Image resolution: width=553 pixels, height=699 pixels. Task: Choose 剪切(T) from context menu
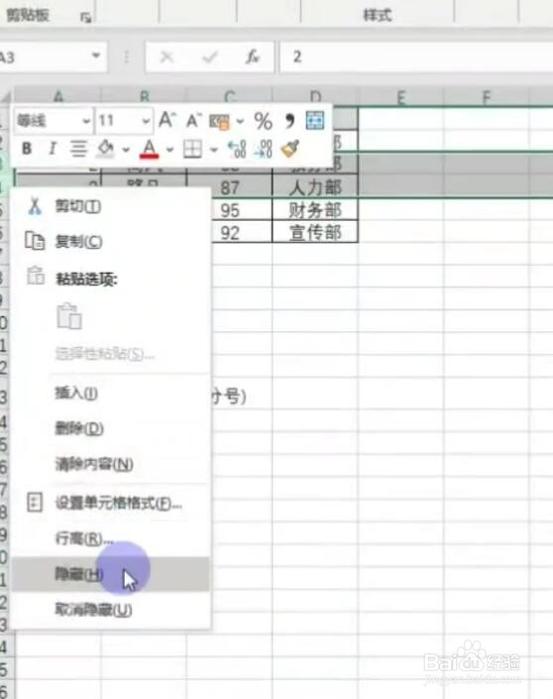(x=111, y=207)
